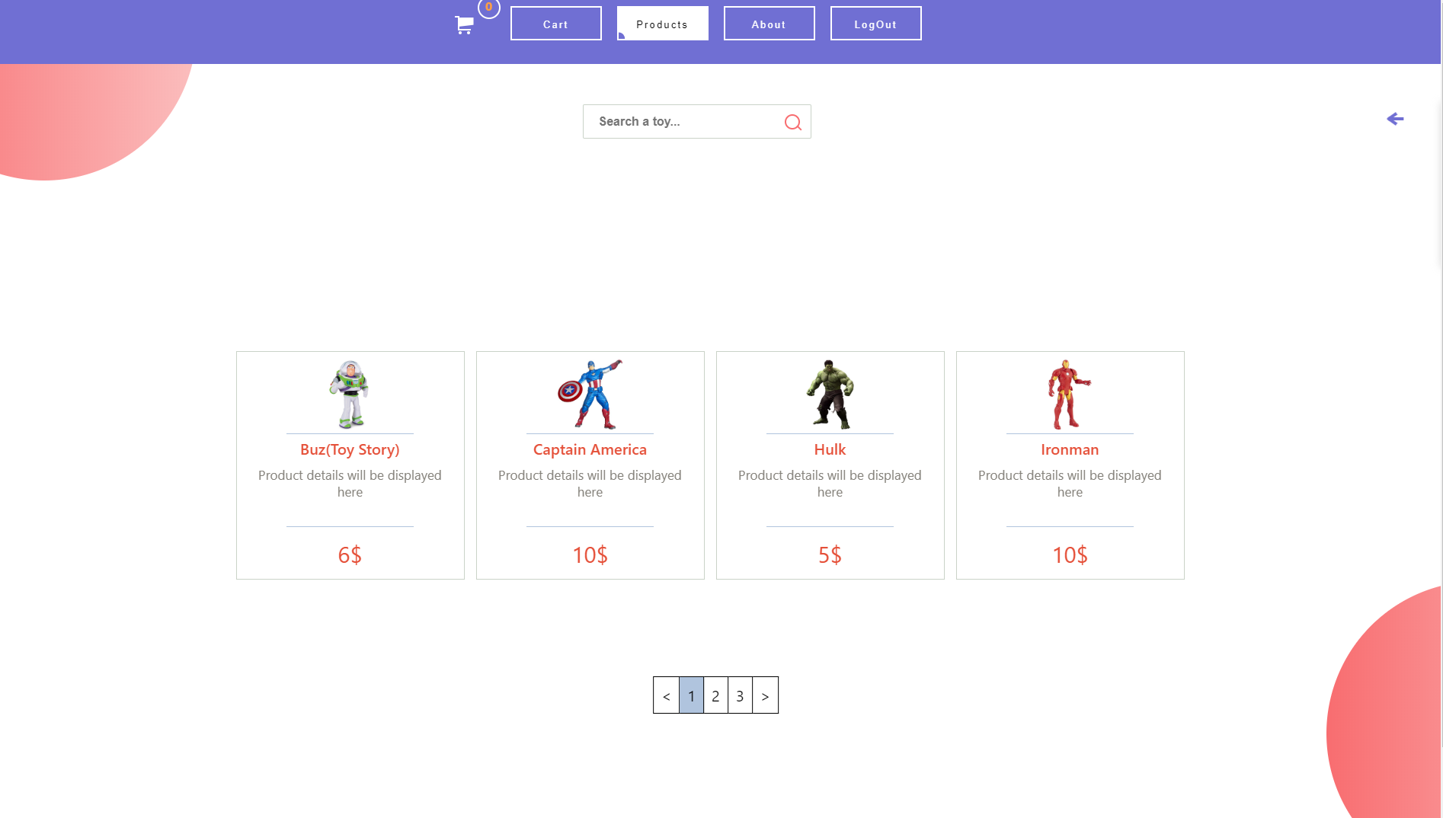Screen dimensions: 1443x818
Task: Go to next page with > button
Action: pyautogui.click(x=766, y=695)
